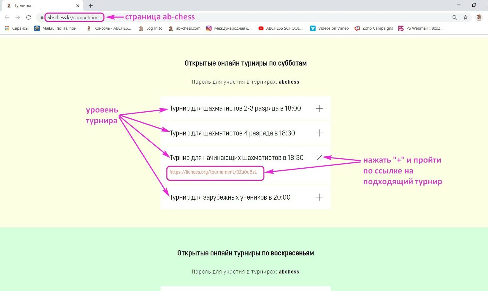Open the PS Webmail bookmark
The width and height of the screenshot is (488, 291).
[421, 28]
